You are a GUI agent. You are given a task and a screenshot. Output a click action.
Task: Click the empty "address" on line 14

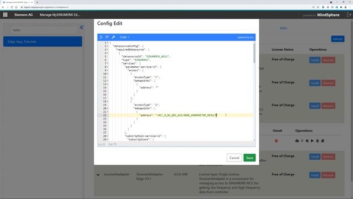pos(149,87)
